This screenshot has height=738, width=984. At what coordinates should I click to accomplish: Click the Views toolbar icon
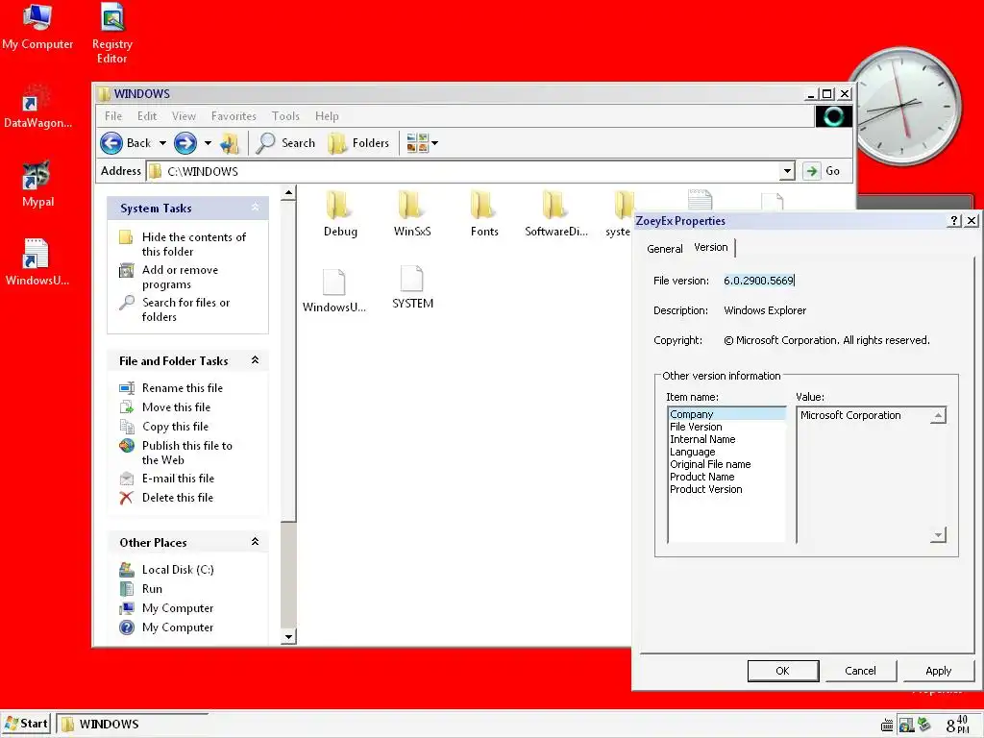[417, 143]
